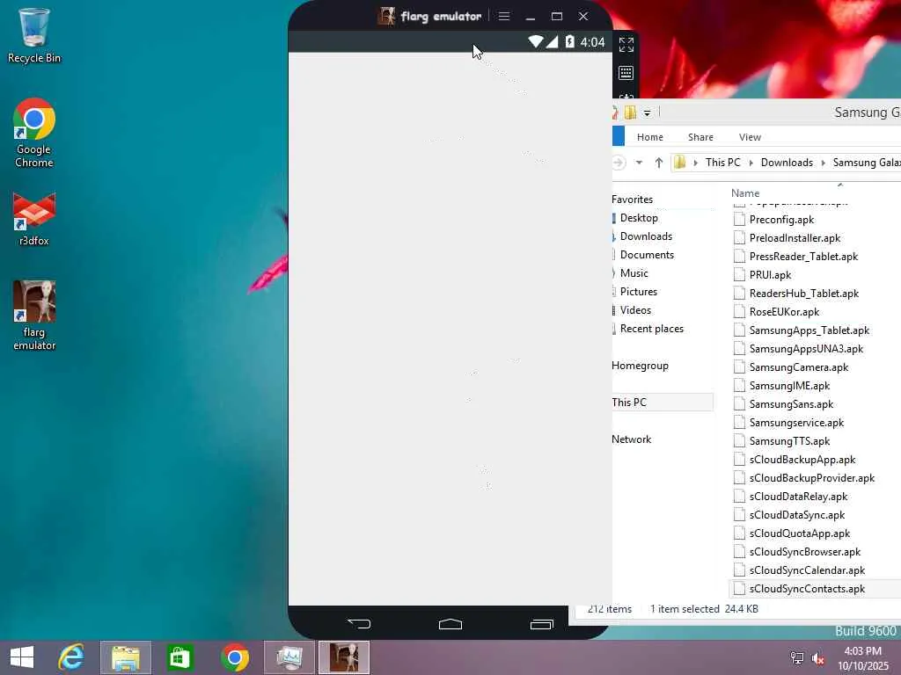Select Downloads in Favorites
Screen dimensions: 901x675
point(646,236)
